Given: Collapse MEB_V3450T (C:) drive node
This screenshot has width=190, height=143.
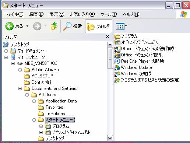Looking at the screenshot, I should point(13,63).
